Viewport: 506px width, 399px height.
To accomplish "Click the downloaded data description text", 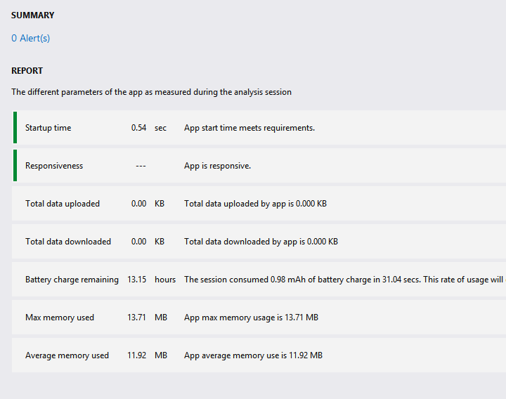I will pyautogui.click(x=261, y=242).
